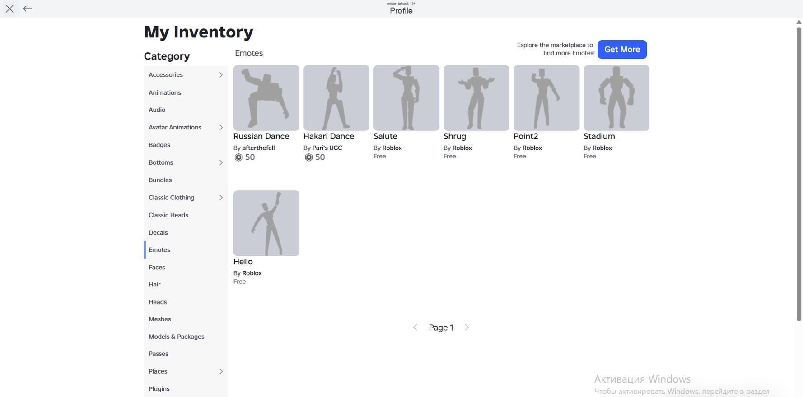This screenshot has height=397, width=803.
Task: Expand the Places category arrow
Action: (x=221, y=371)
